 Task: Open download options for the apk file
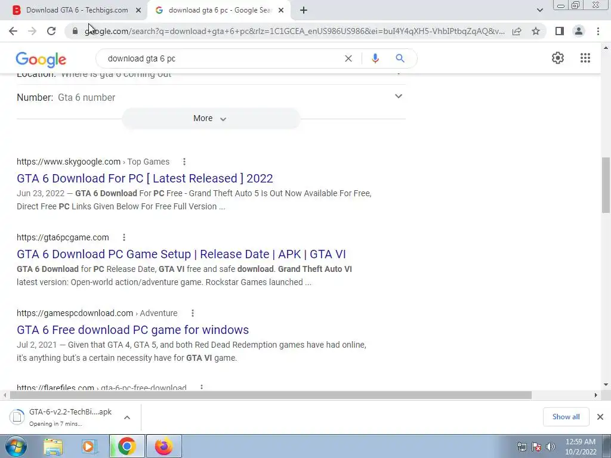click(127, 417)
